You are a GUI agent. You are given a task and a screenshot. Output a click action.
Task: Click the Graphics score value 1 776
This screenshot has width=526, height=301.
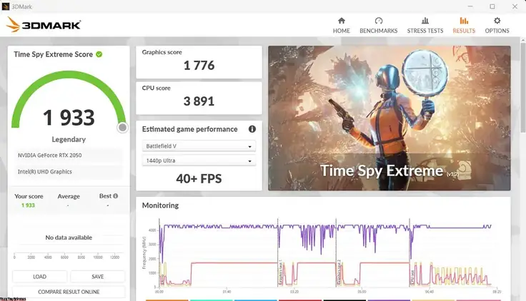tap(199, 66)
